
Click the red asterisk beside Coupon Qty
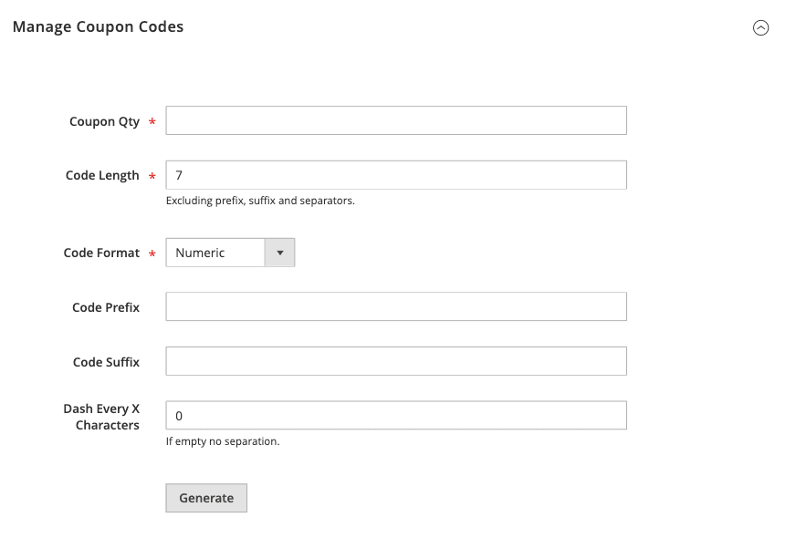[x=152, y=122]
